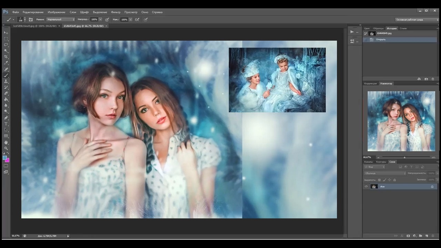
Task: Switch to the Каналы tab
Action: [x=369, y=162]
